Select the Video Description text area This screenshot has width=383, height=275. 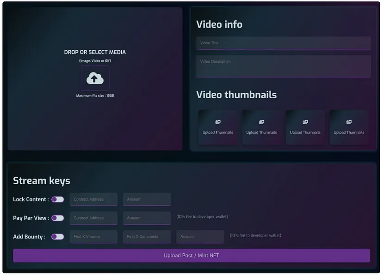(284, 66)
